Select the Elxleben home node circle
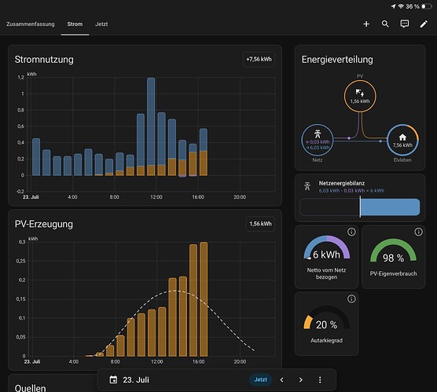Viewport: 437px width, 392px height. click(402, 140)
